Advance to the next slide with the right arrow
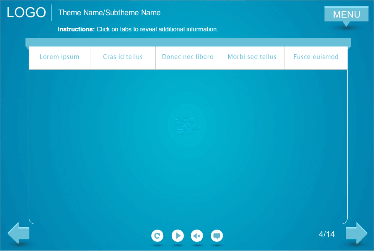 click(356, 233)
